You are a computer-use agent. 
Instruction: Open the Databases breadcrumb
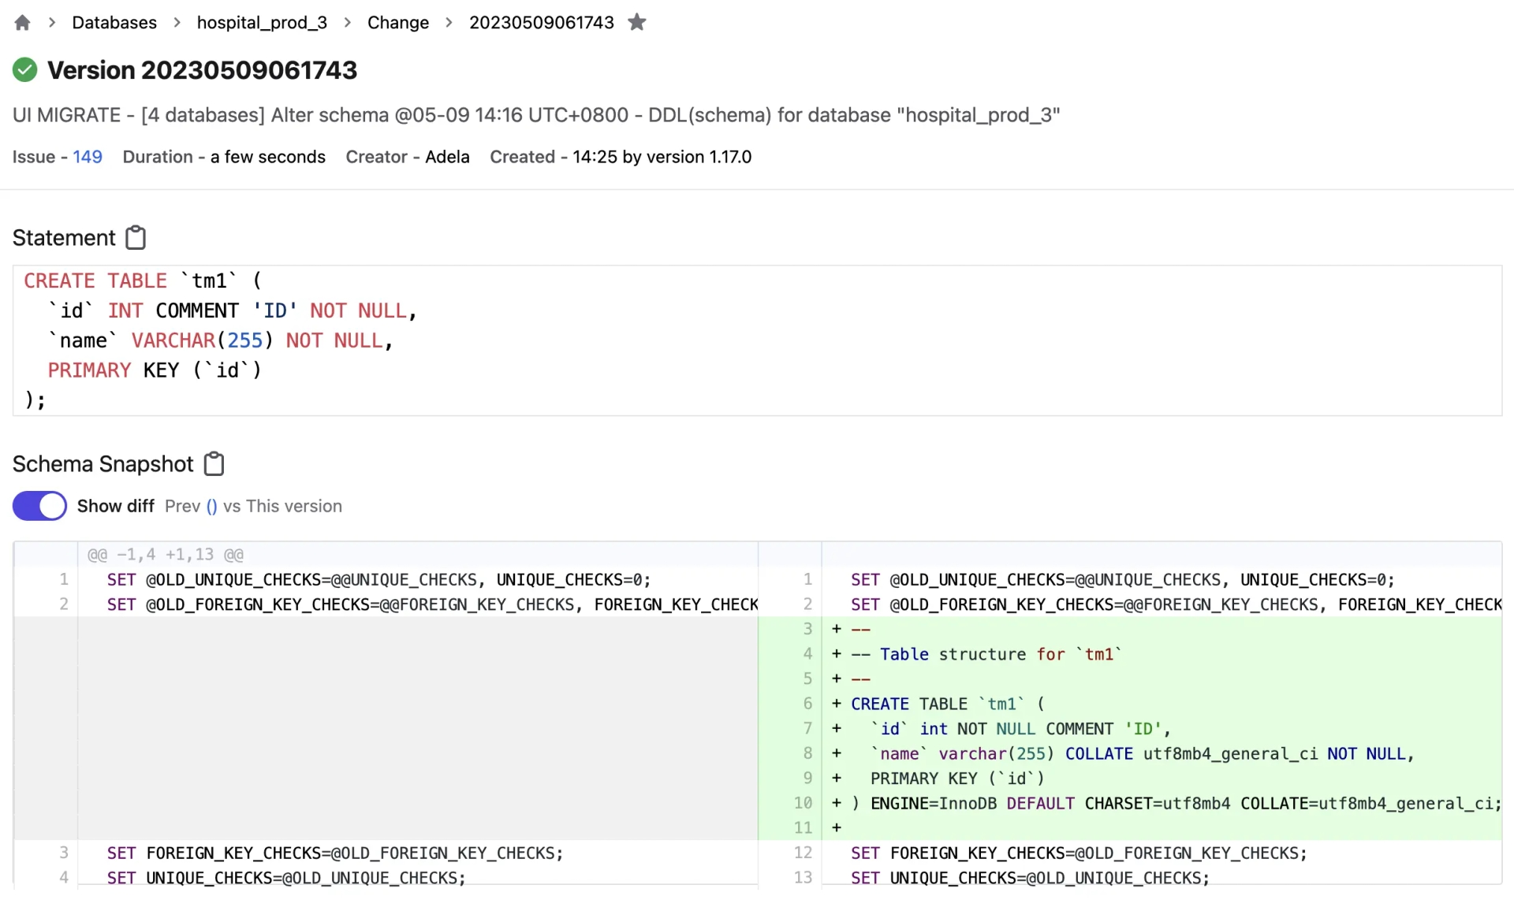pyautogui.click(x=114, y=23)
